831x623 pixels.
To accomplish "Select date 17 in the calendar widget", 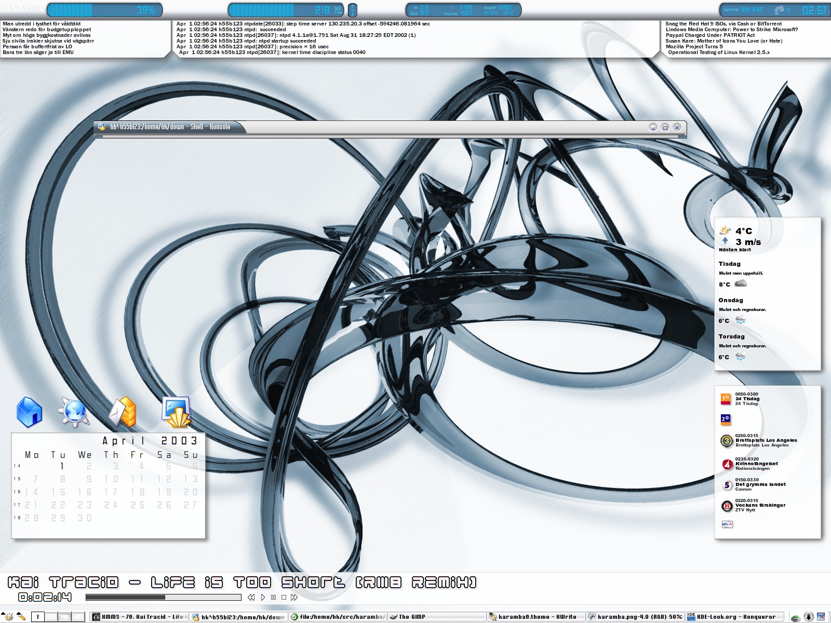I will point(111,492).
